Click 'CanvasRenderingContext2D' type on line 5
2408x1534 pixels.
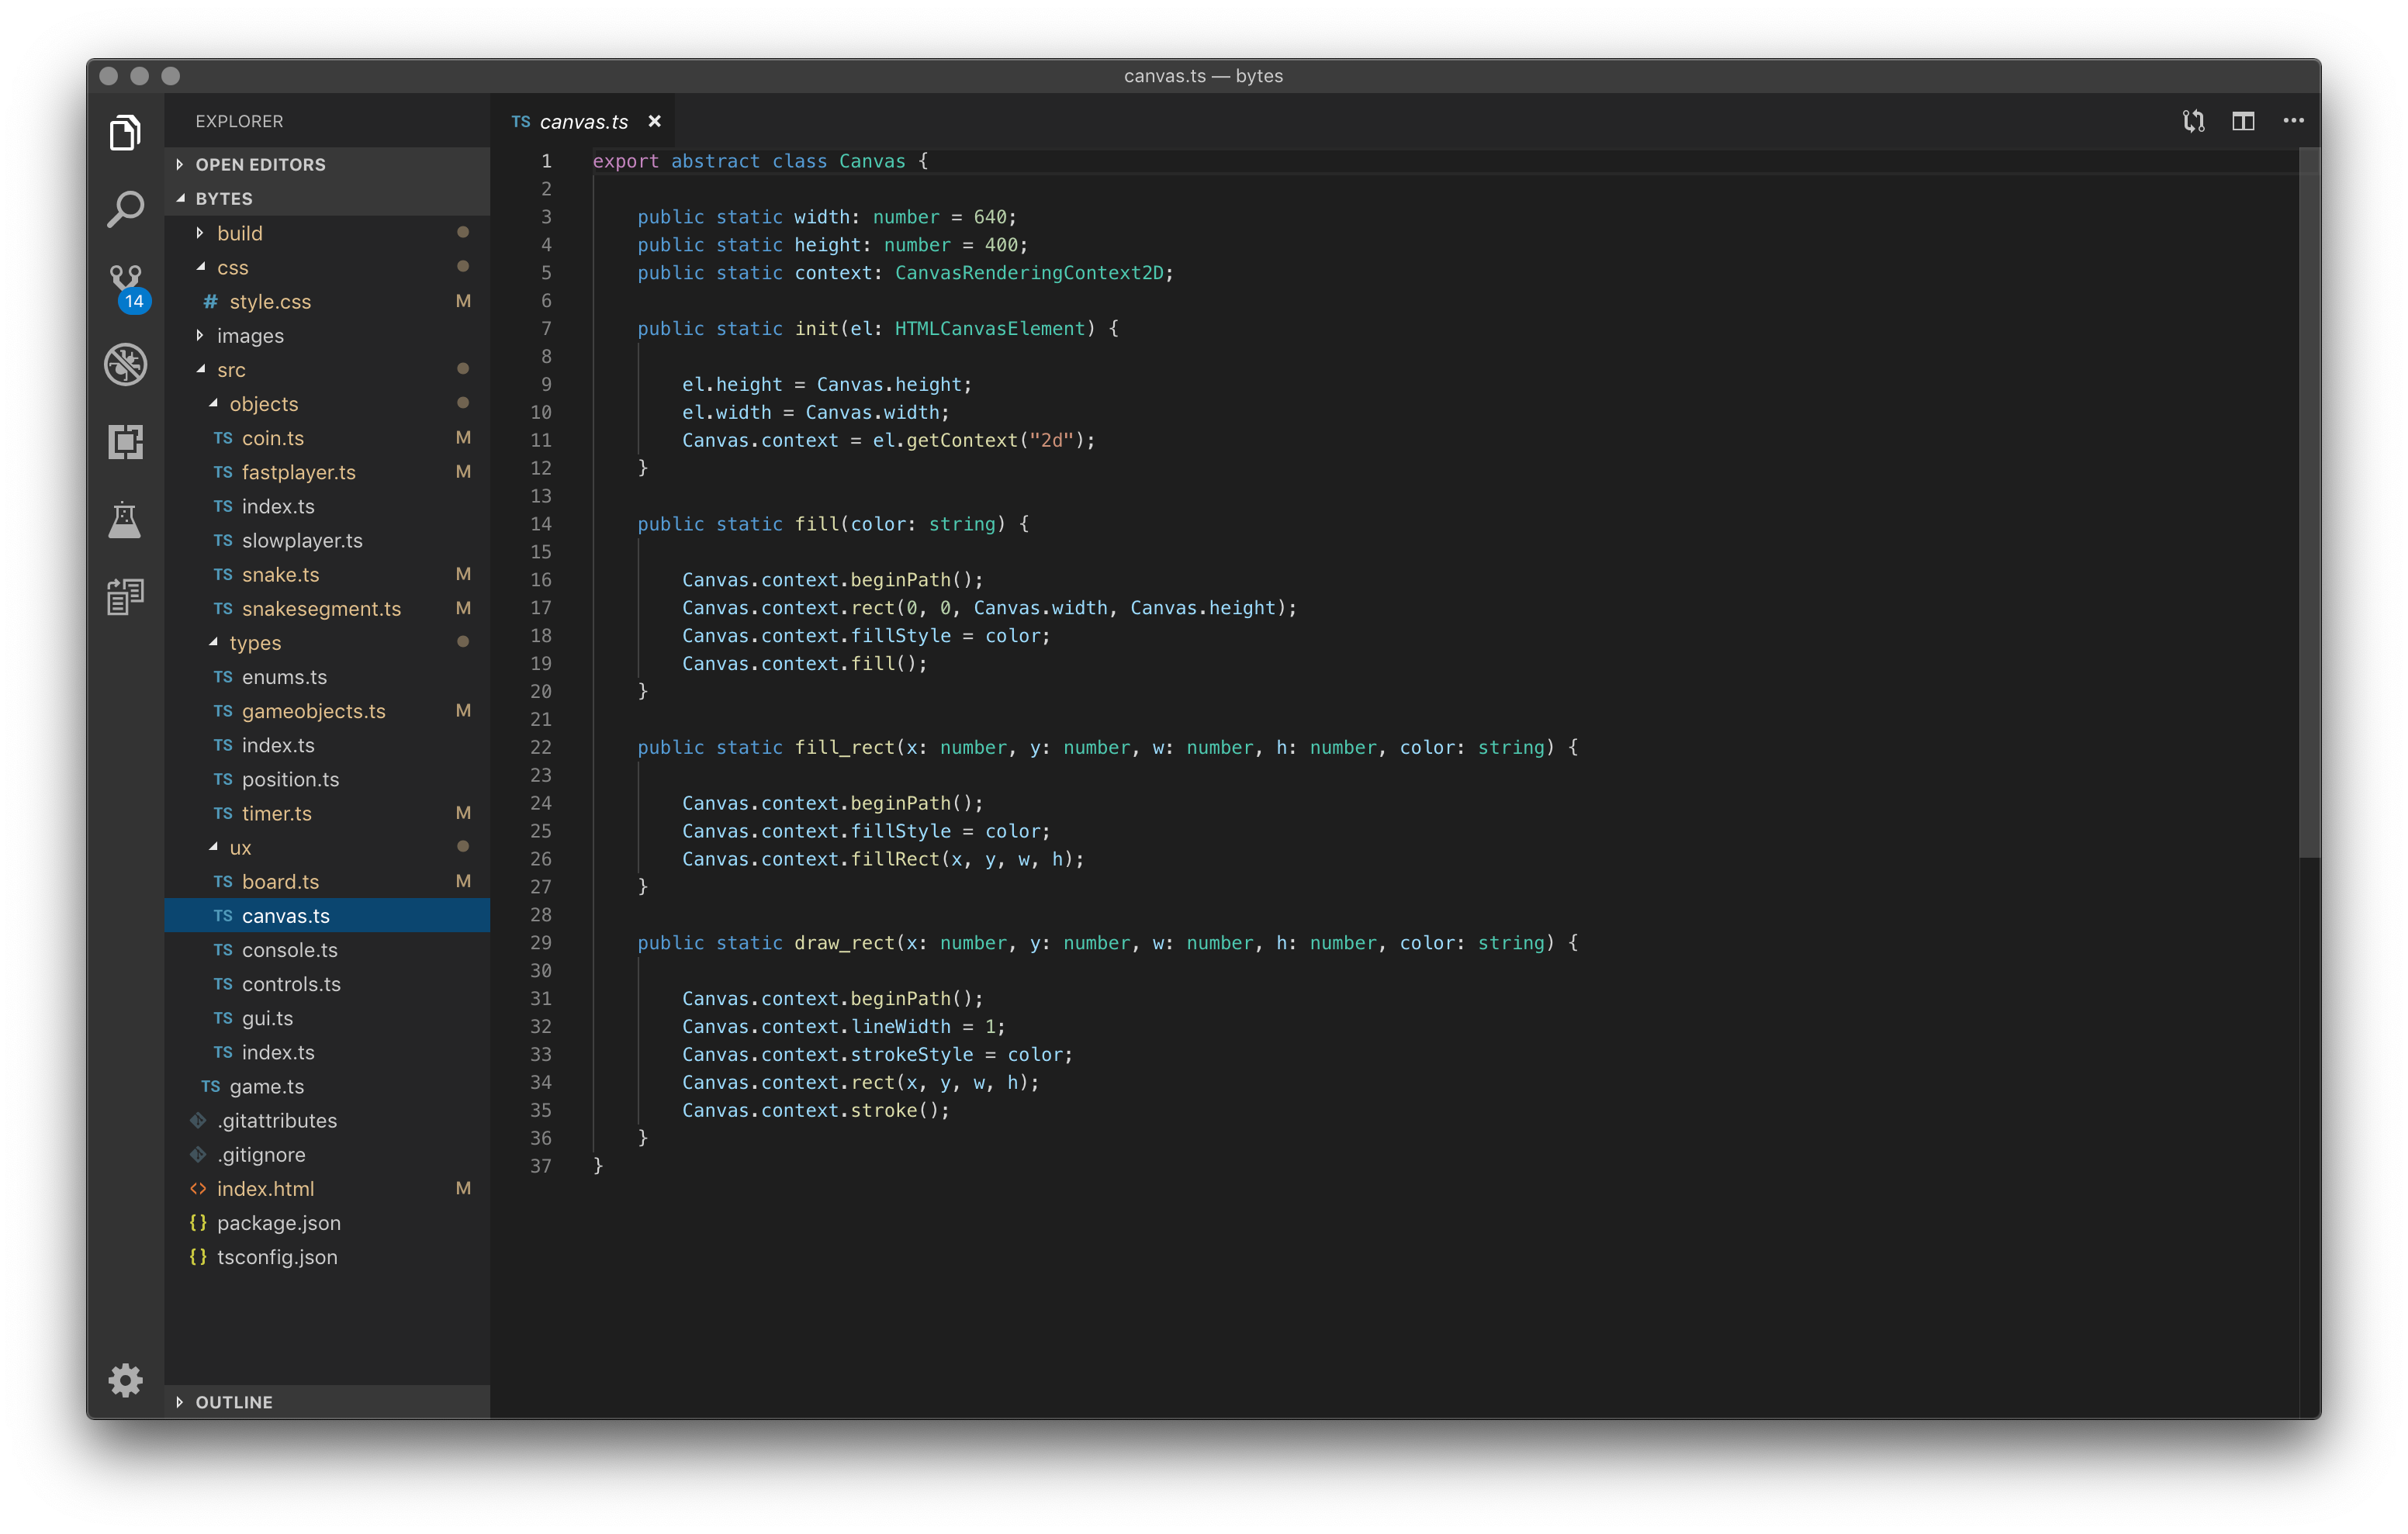click(1029, 273)
